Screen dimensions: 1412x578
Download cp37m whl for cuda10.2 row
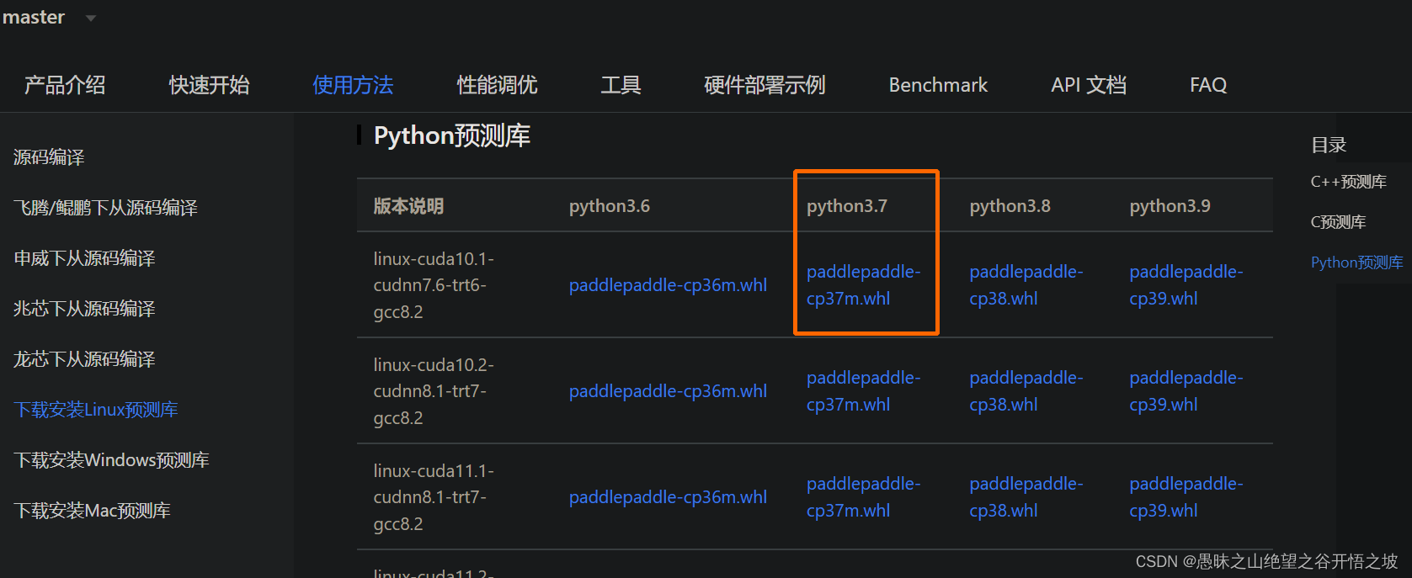(x=863, y=391)
